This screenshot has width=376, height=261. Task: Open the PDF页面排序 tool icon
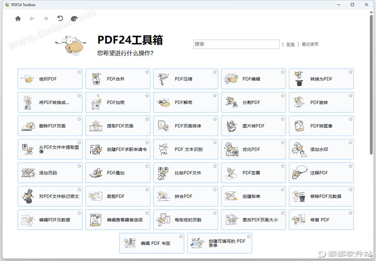coord(164,126)
